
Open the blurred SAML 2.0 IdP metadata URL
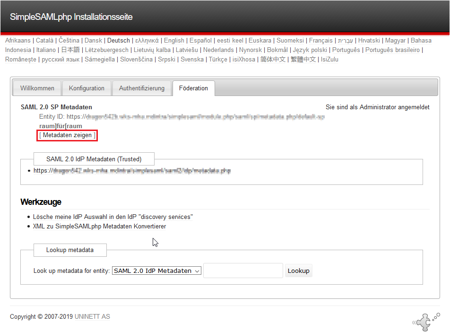(x=132, y=171)
